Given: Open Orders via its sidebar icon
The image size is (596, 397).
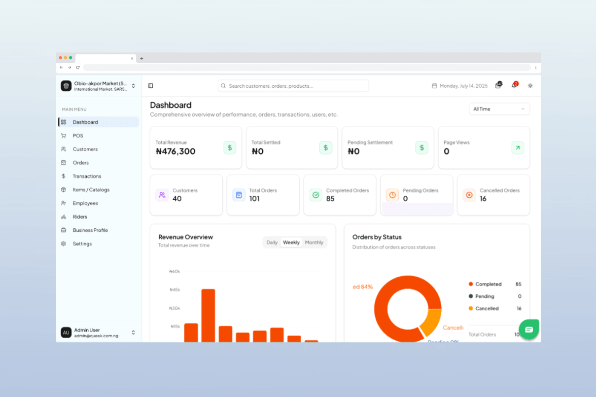Looking at the screenshot, I should point(64,162).
